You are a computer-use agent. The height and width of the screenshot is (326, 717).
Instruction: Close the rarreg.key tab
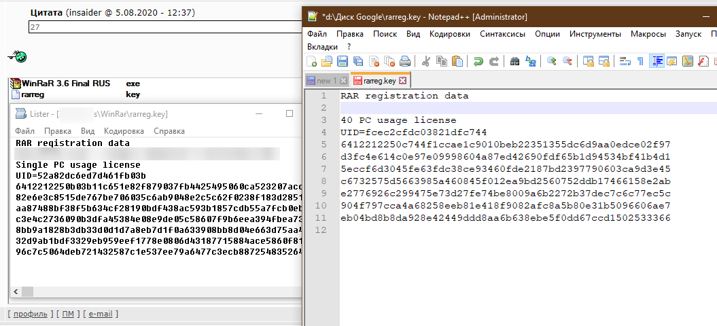click(x=403, y=81)
